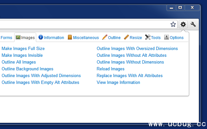Click the Web Developer gear icon
This screenshot has width=207, height=129.
click(x=183, y=24)
